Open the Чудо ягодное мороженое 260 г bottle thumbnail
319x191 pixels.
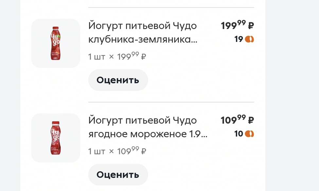(56, 138)
